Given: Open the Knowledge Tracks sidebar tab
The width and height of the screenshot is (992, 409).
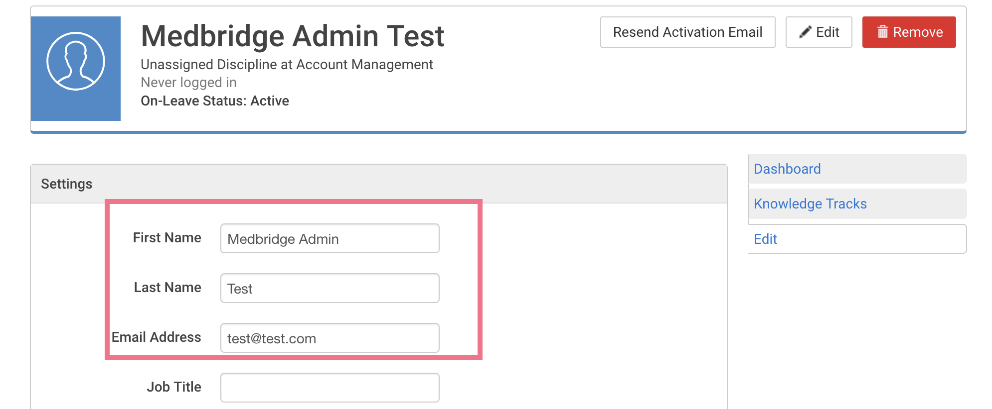Looking at the screenshot, I should tap(857, 204).
